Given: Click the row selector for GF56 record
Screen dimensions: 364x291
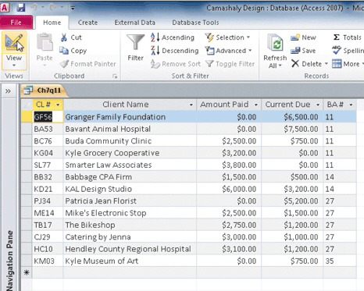Looking at the screenshot, I should 27,117.
